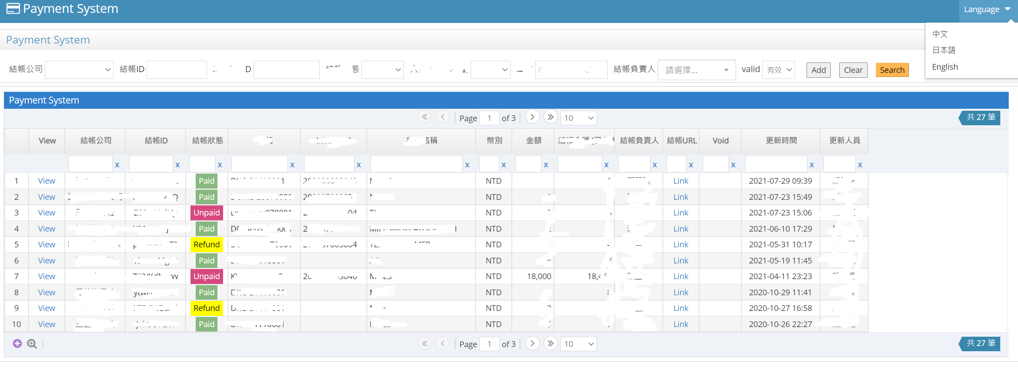
Task: Open the valid 有效 dropdown
Action: (778, 70)
